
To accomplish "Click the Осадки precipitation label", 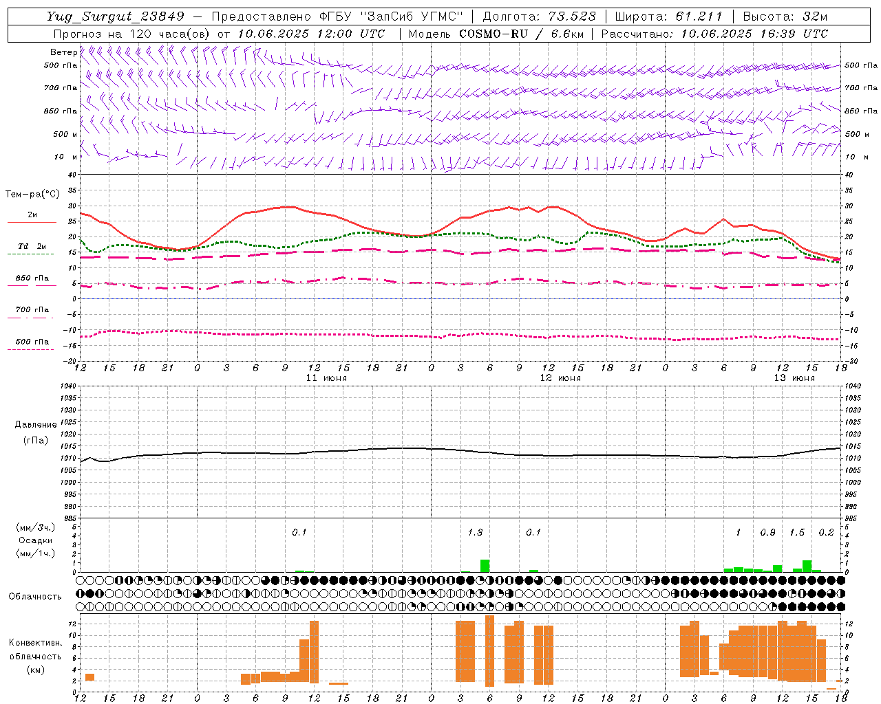I will coord(35,540).
